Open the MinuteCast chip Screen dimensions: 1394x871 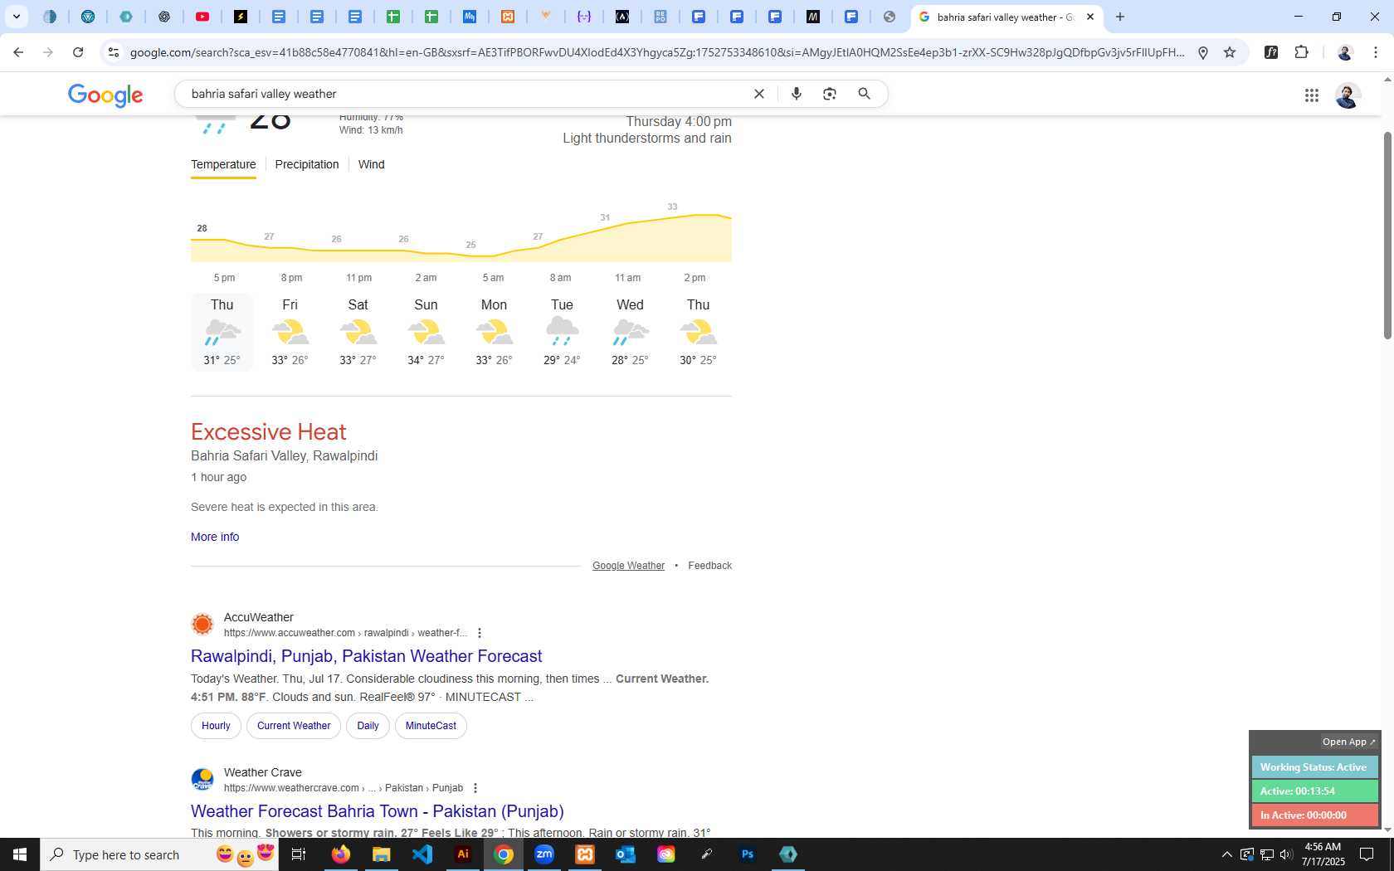pyautogui.click(x=431, y=726)
